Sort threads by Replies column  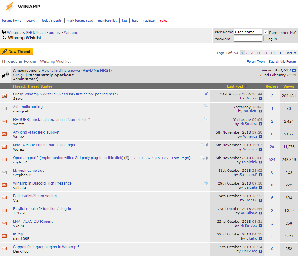tap(272, 86)
